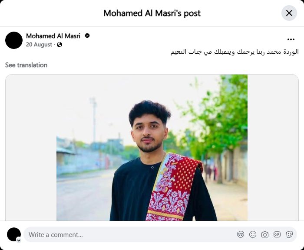Screen dimensions: 304x250
Task: Click the Arabic post caption text
Action: pyautogui.click(x=234, y=52)
